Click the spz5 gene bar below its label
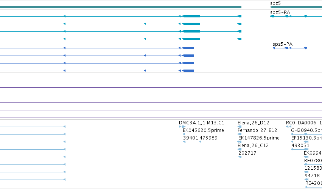Viewport: 322px width, 189px height. click(296, 8)
